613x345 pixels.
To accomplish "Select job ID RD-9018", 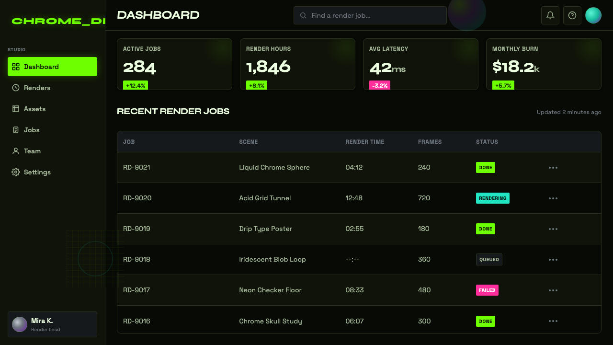I will pos(136,260).
